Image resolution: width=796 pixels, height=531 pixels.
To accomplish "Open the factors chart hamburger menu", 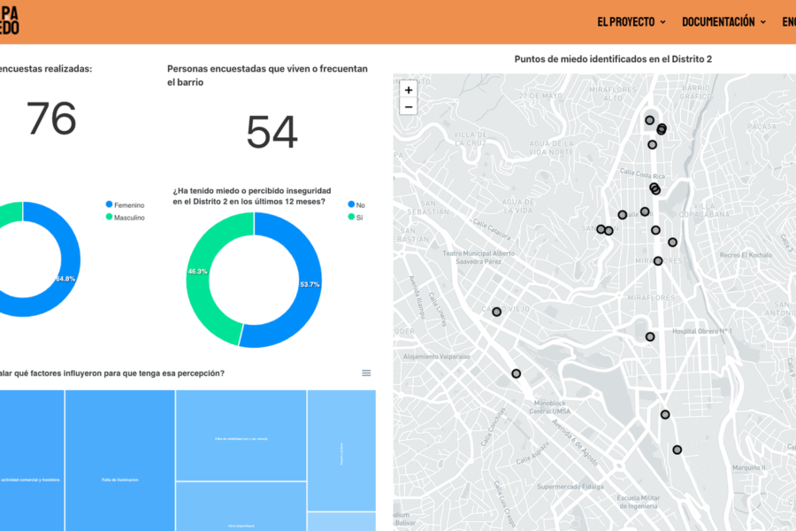I will [366, 373].
